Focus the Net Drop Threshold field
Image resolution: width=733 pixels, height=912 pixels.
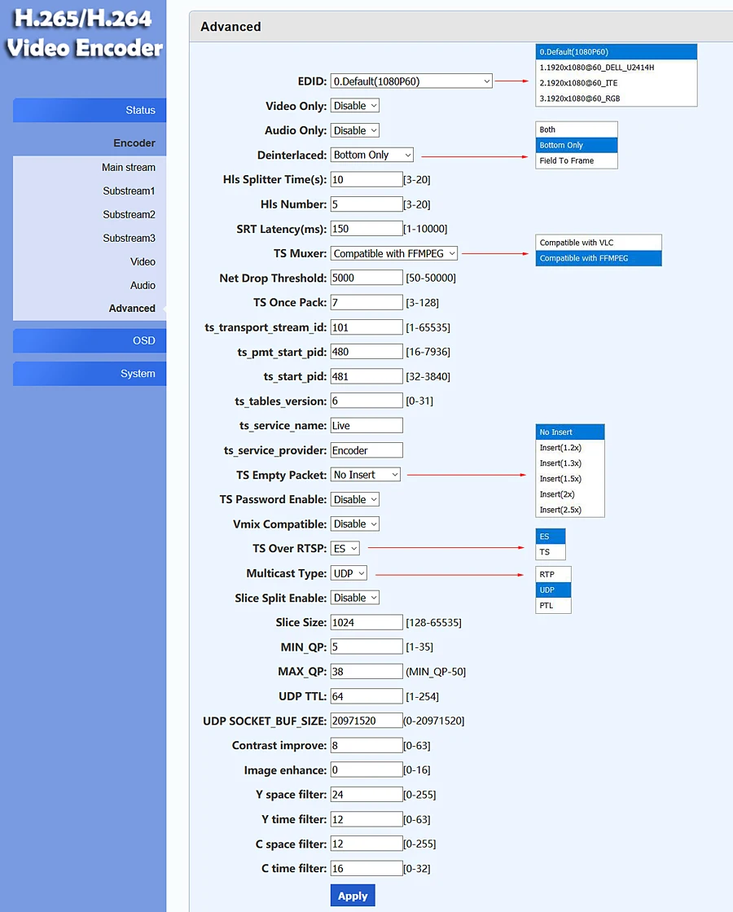[x=366, y=278]
